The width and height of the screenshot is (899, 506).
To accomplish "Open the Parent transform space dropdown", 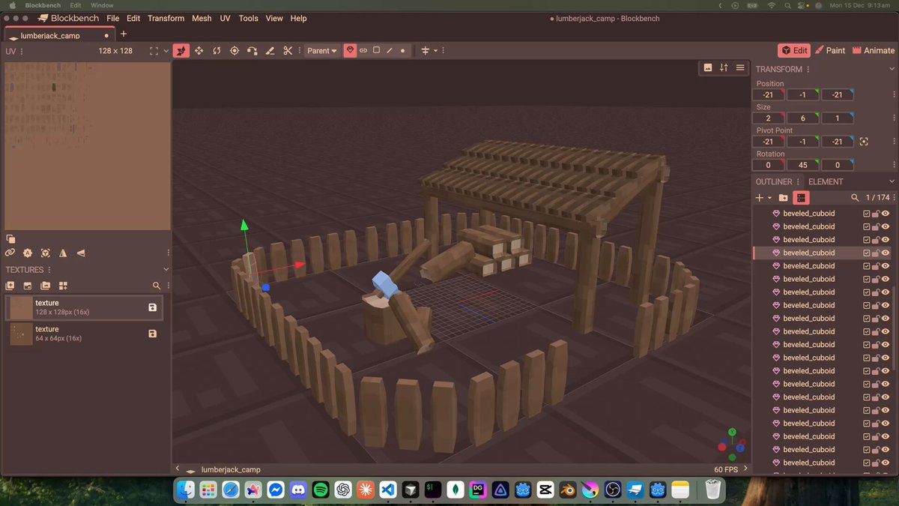I will pos(322,51).
